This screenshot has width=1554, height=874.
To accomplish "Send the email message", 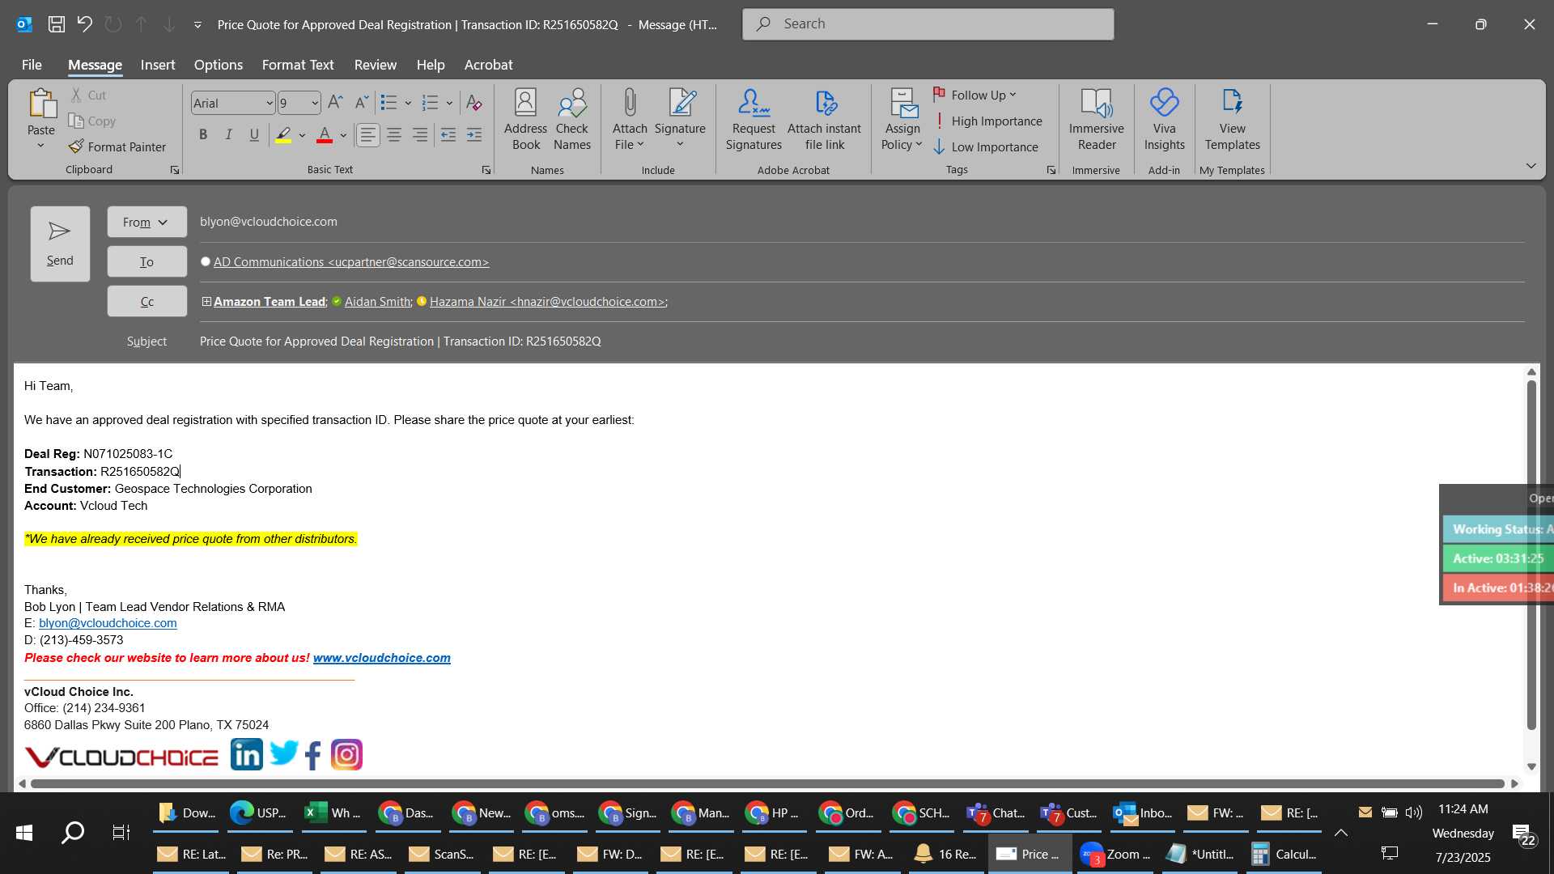I will click(x=60, y=244).
